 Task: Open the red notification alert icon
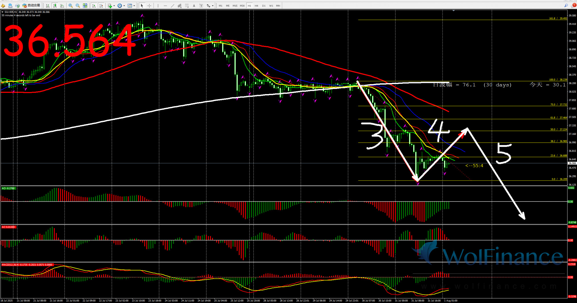pyautogui.click(x=574, y=5)
